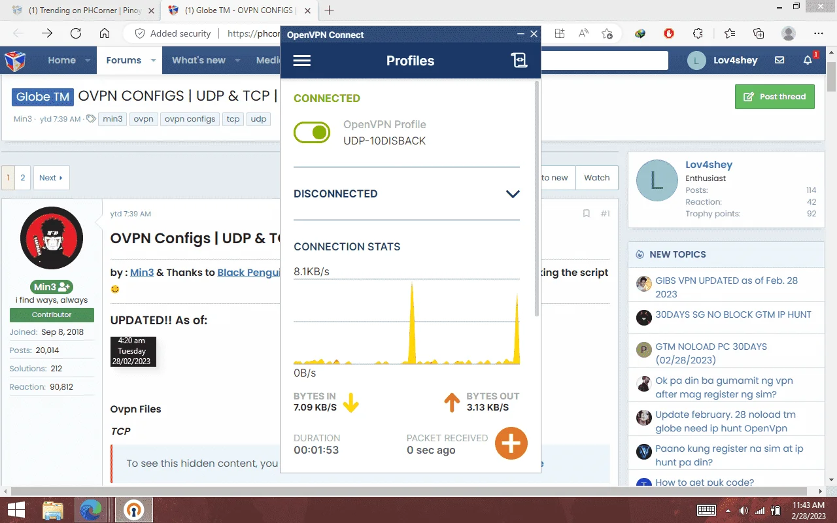
Task: Click the forum search field
Action: 604,60
